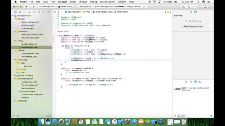Open the Source Control menu

[x=107, y=2]
